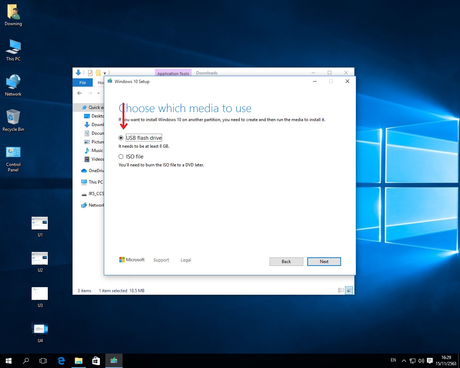This screenshot has width=460, height=368.
Task: Open the Legal link in setup
Action: [186, 260]
